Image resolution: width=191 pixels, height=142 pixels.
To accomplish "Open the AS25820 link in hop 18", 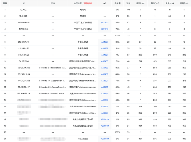I will point(105,119).
